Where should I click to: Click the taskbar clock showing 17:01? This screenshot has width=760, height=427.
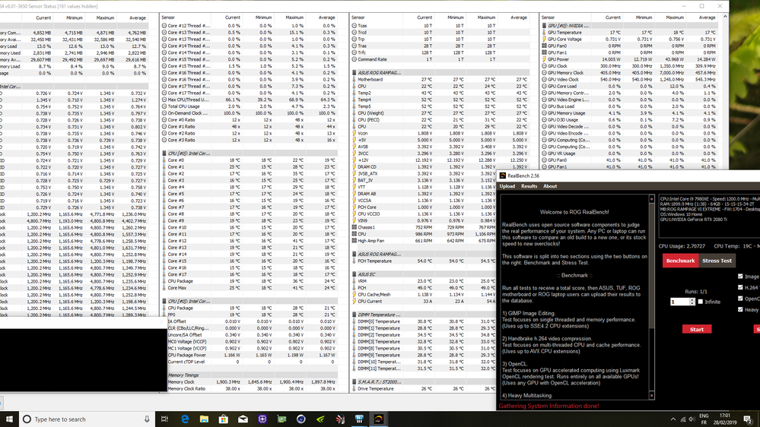click(725, 419)
